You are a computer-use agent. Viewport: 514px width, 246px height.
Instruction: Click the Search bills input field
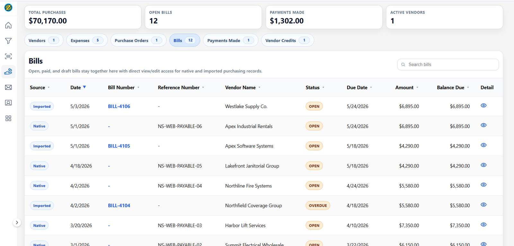click(x=448, y=65)
